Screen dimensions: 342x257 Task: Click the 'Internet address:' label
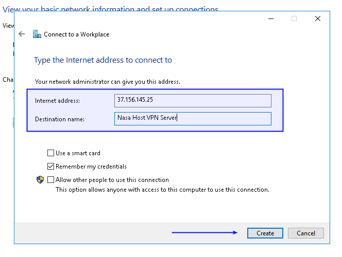coord(57,101)
